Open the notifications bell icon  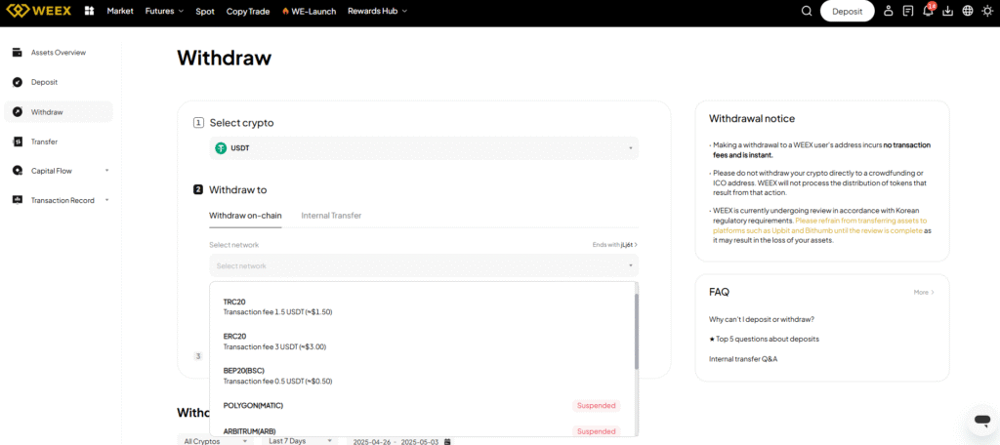[x=928, y=11]
